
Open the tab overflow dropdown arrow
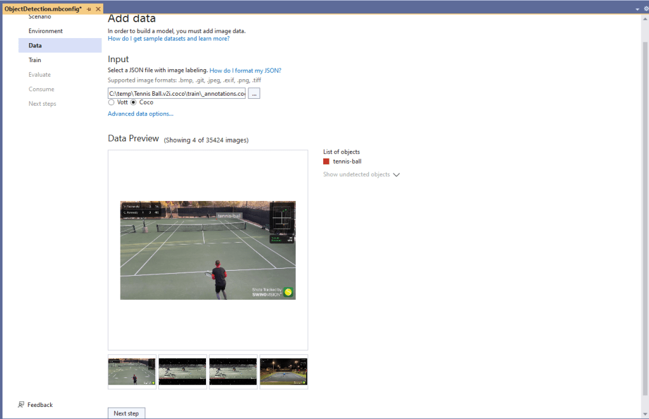[x=637, y=9]
